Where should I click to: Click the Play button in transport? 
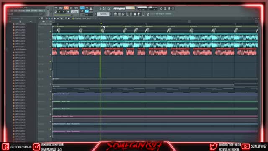59,12
